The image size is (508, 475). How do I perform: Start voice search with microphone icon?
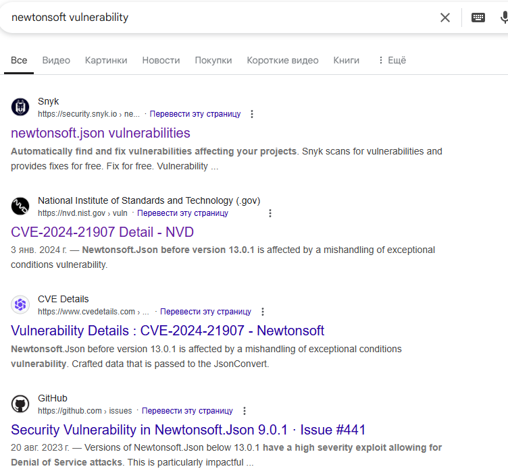(x=503, y=18)
